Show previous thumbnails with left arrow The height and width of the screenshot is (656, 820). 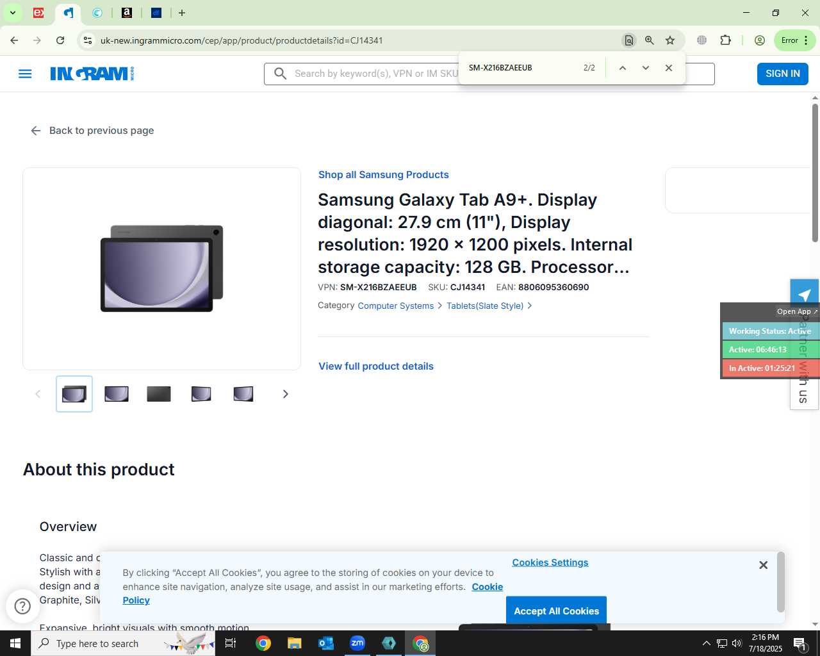pos(38,394)
